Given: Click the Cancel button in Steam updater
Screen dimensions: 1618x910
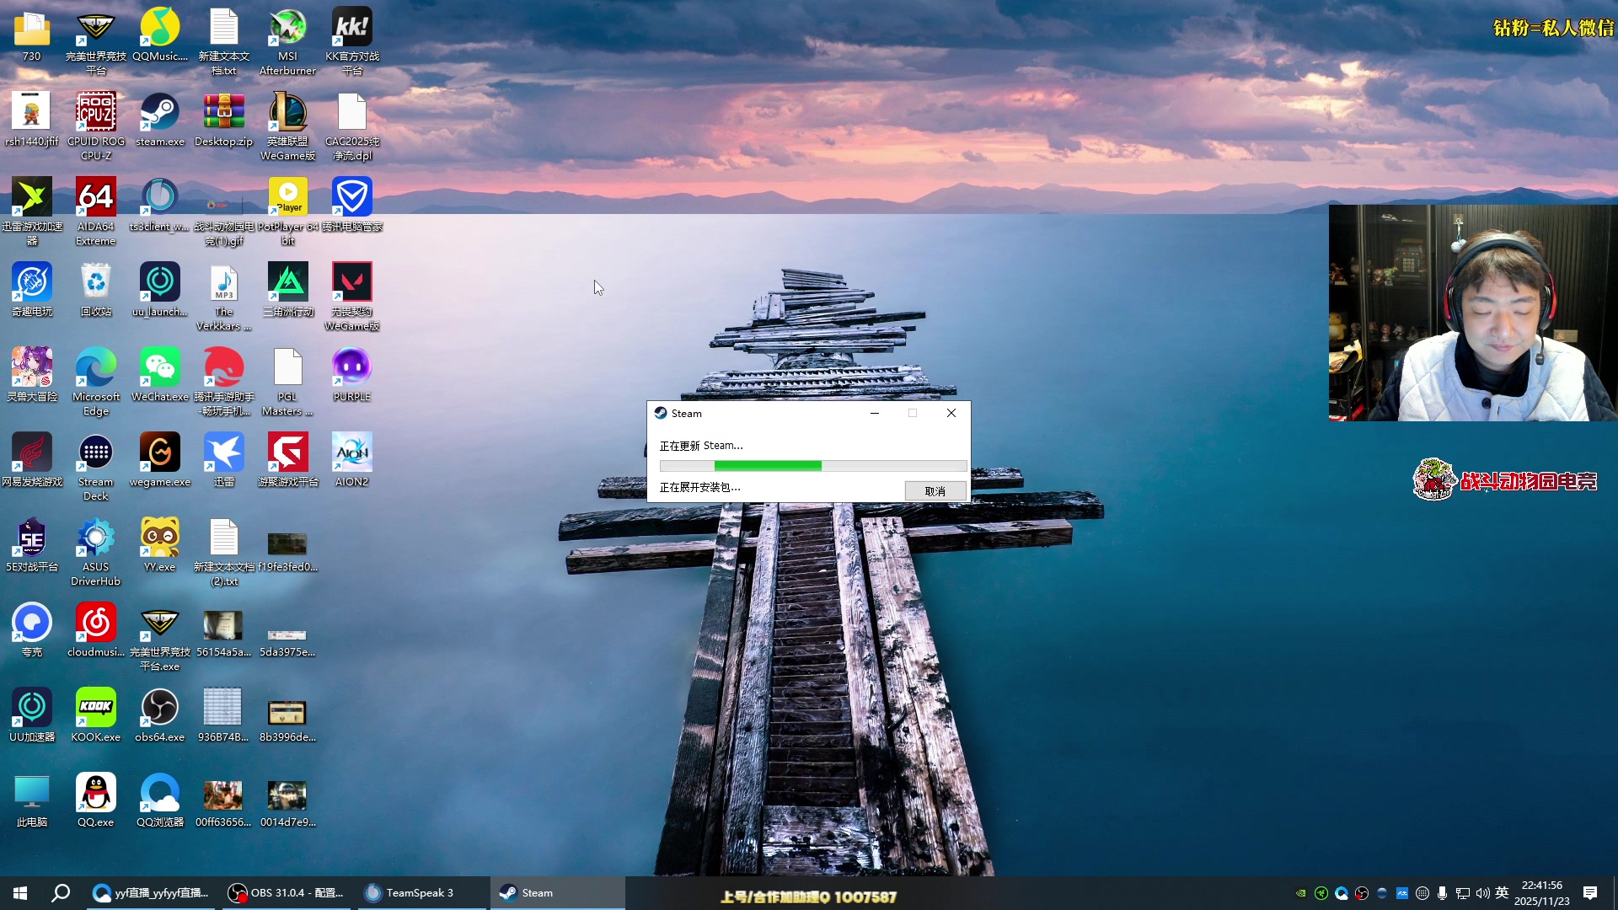Looking at the screenshot, I should [x=935, y=491].
